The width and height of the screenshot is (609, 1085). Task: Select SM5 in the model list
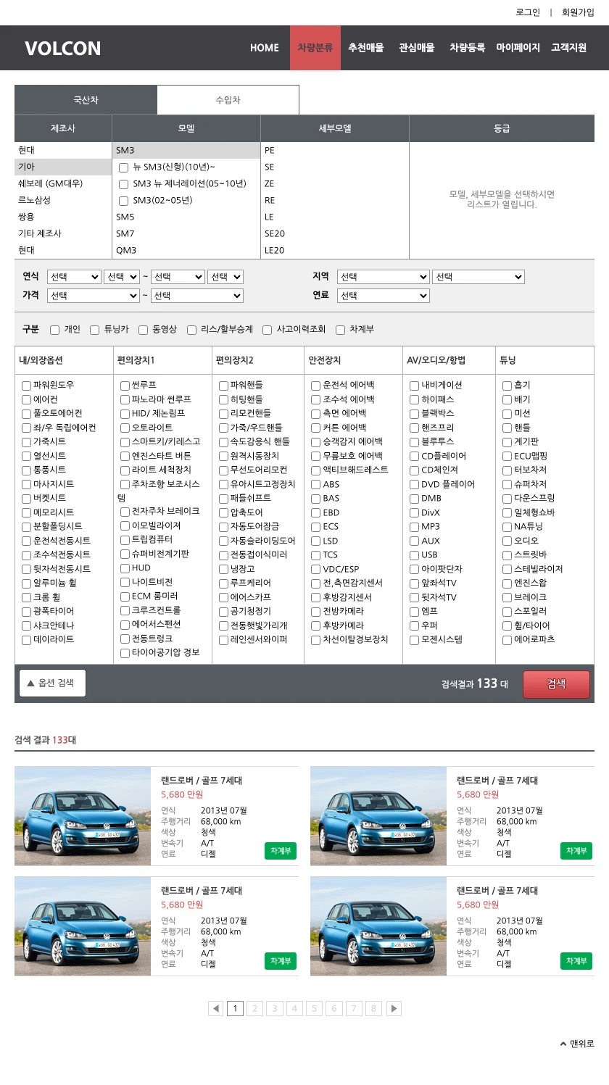pos(186,217)
